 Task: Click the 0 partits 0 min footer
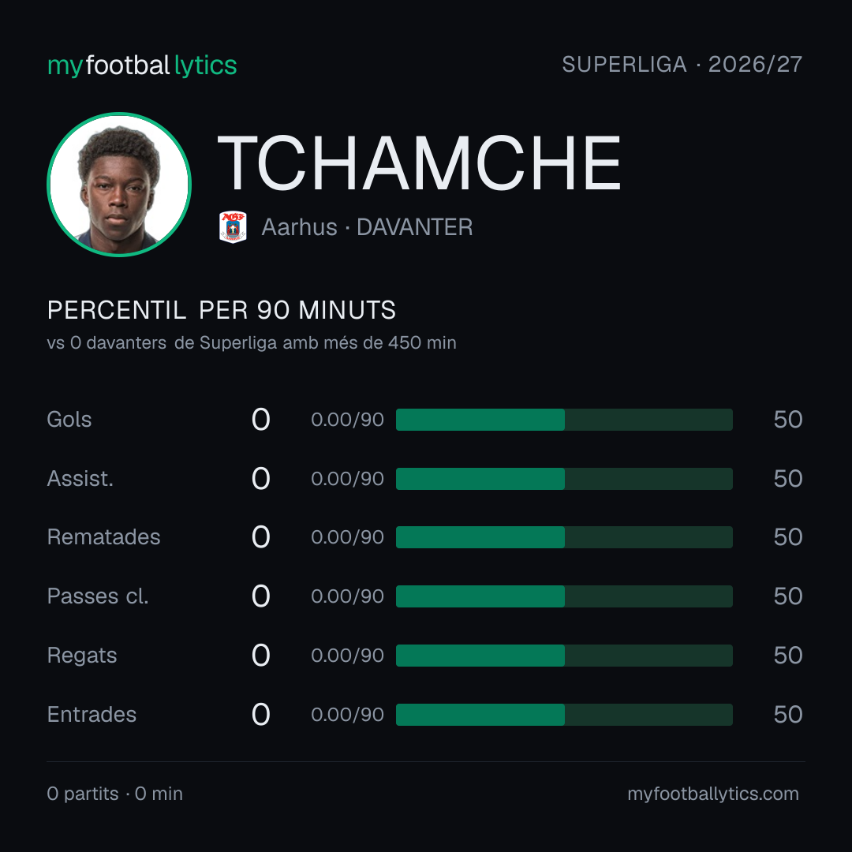114,794
